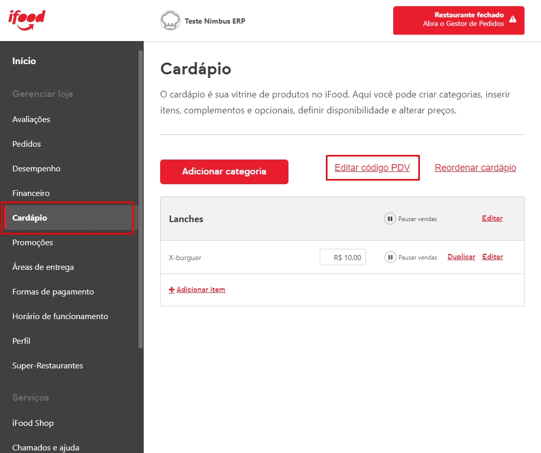Open Horário de funcionamento

coord(60,316)
